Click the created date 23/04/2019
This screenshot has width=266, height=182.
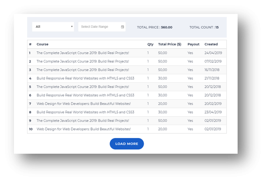pyautogui.click(x=213, y=112)
